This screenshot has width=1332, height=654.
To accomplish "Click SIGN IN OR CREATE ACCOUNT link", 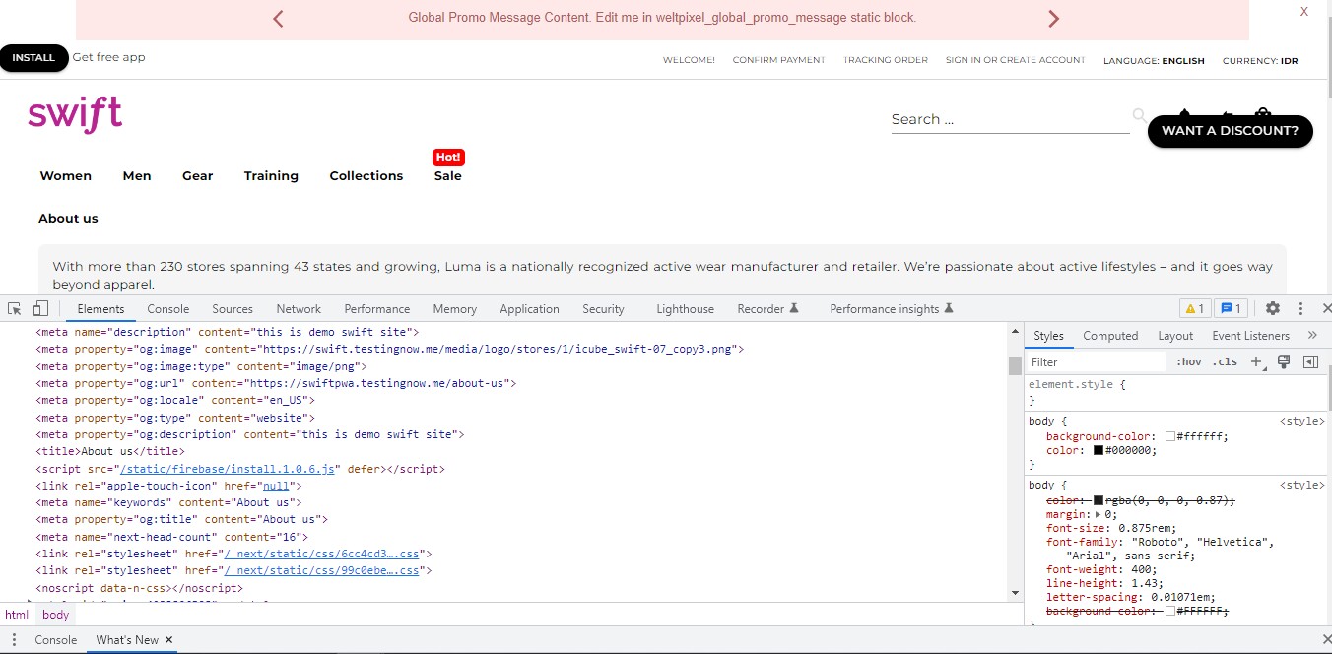I will tap(1015, 60).
